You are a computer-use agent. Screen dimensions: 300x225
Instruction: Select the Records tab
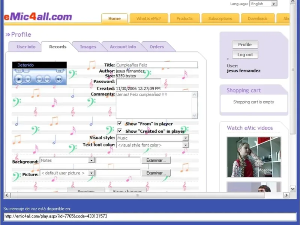click(x=58, y=46)
